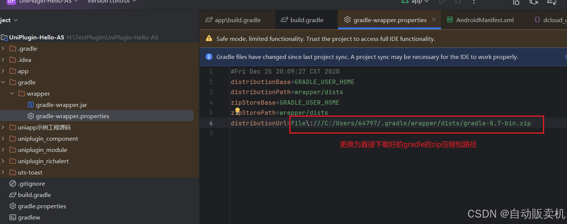Close the gradle-wrapper.properties tab
Viewport: 567px width, 224px height.
point(434,20)
